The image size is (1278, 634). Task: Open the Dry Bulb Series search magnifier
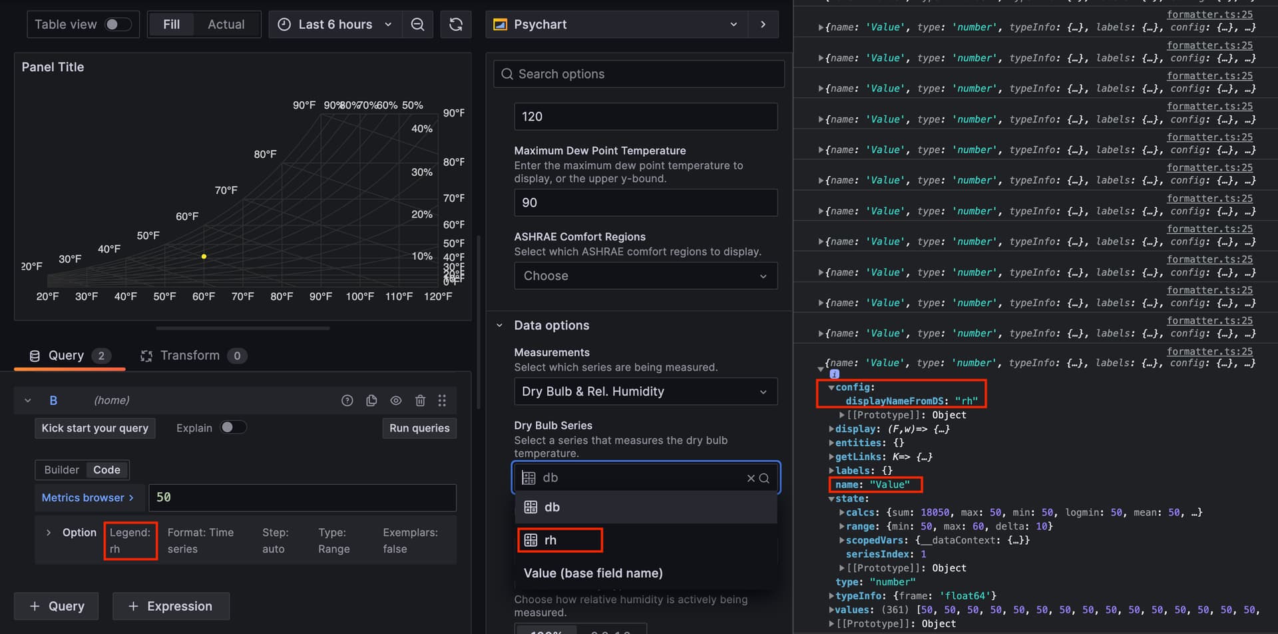[x=765, y=477]
